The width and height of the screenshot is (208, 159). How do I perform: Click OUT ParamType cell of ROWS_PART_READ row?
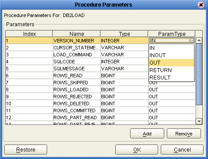[x=172, y=118]
